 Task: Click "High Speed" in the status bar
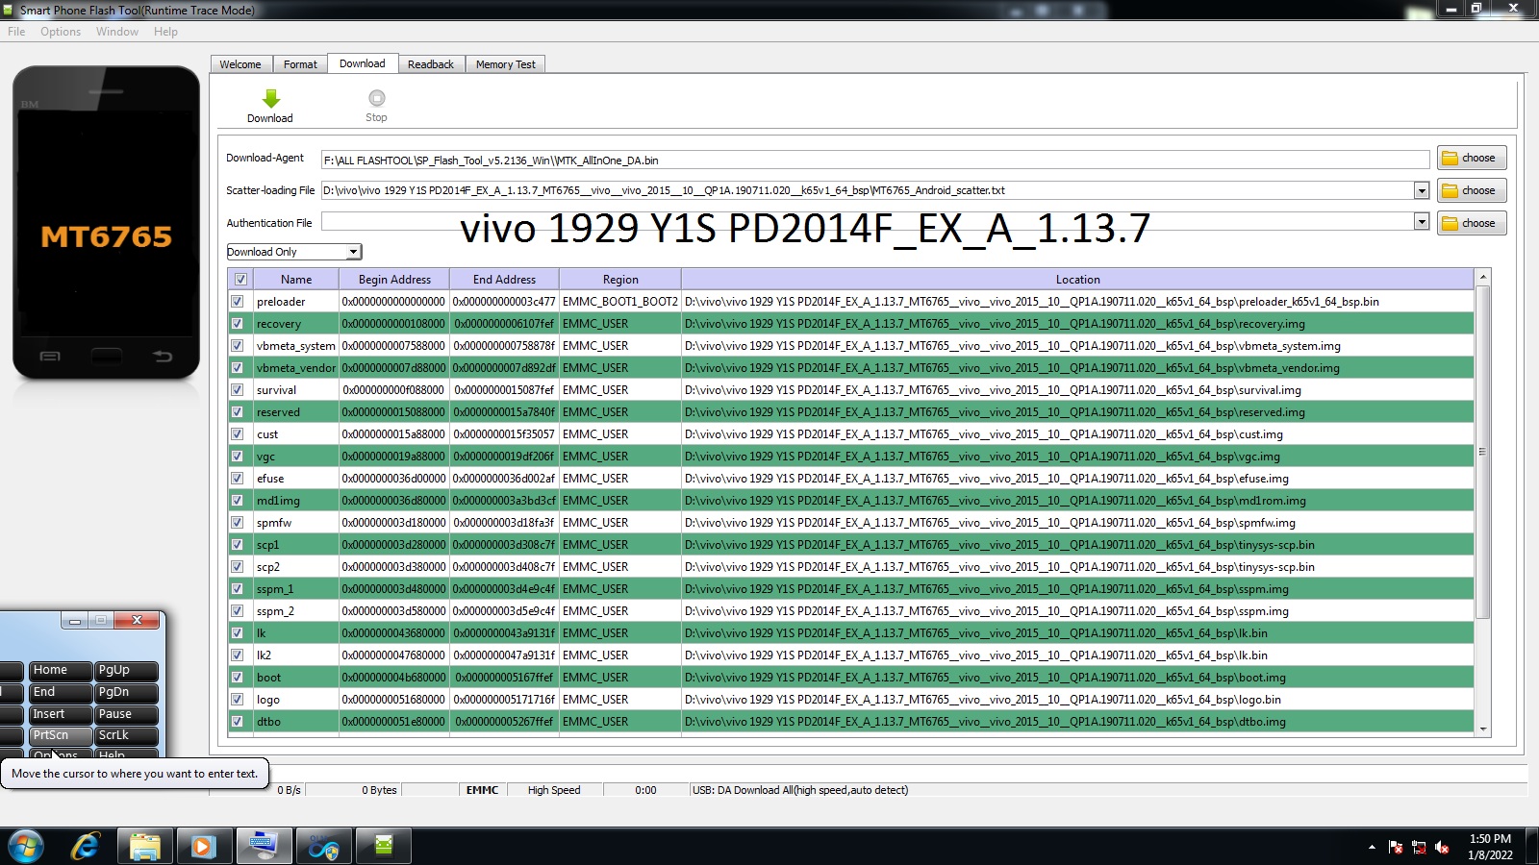click(554, 790)
